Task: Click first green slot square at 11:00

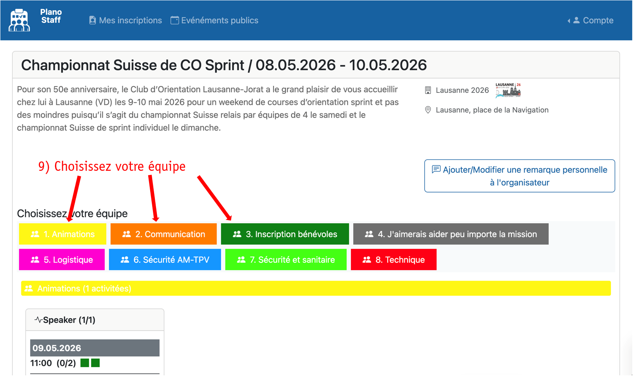Action: 85,363
